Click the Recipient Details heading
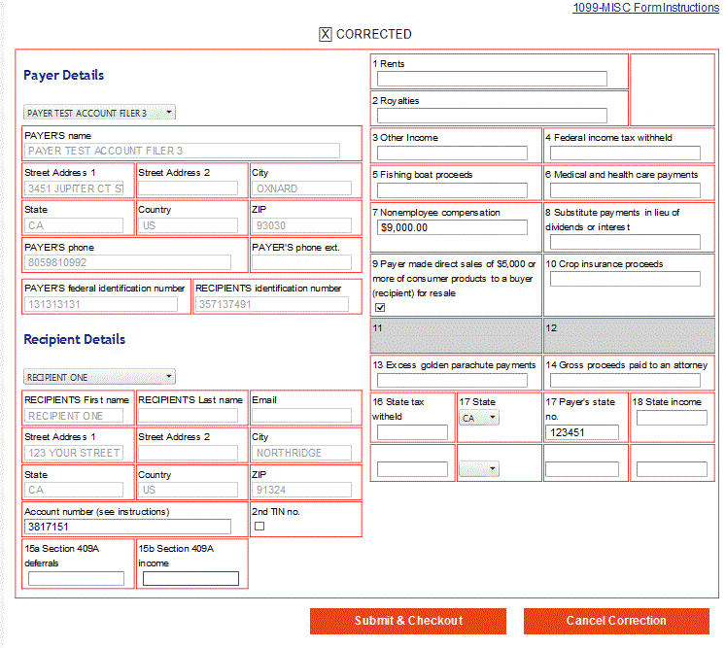The height and width of the screenshot is (648, 726). pos(74,339)
